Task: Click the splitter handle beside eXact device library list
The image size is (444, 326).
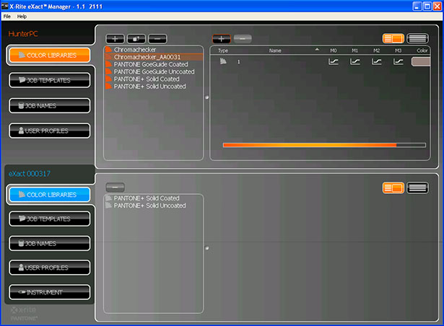Action: pos(207,248)
